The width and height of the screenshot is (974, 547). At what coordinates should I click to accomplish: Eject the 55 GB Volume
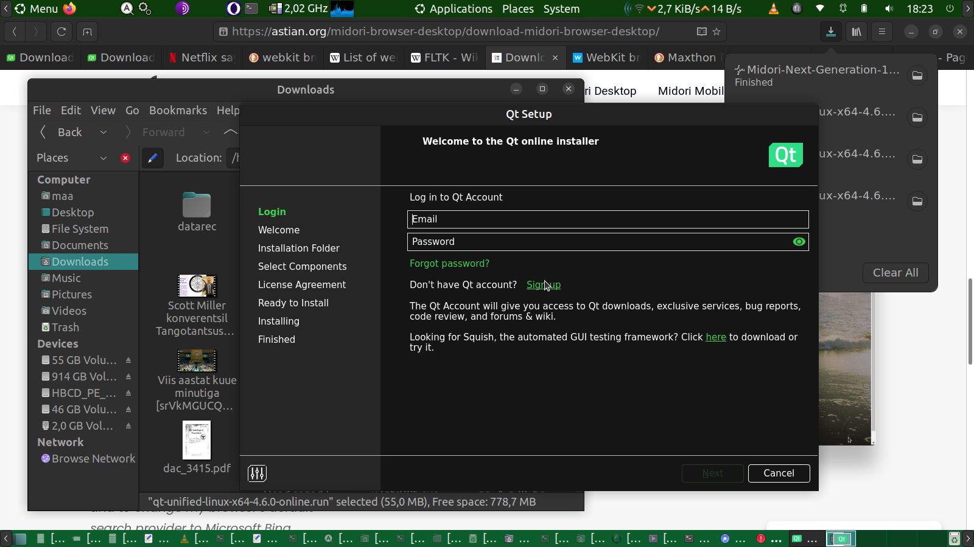point(128,360)
